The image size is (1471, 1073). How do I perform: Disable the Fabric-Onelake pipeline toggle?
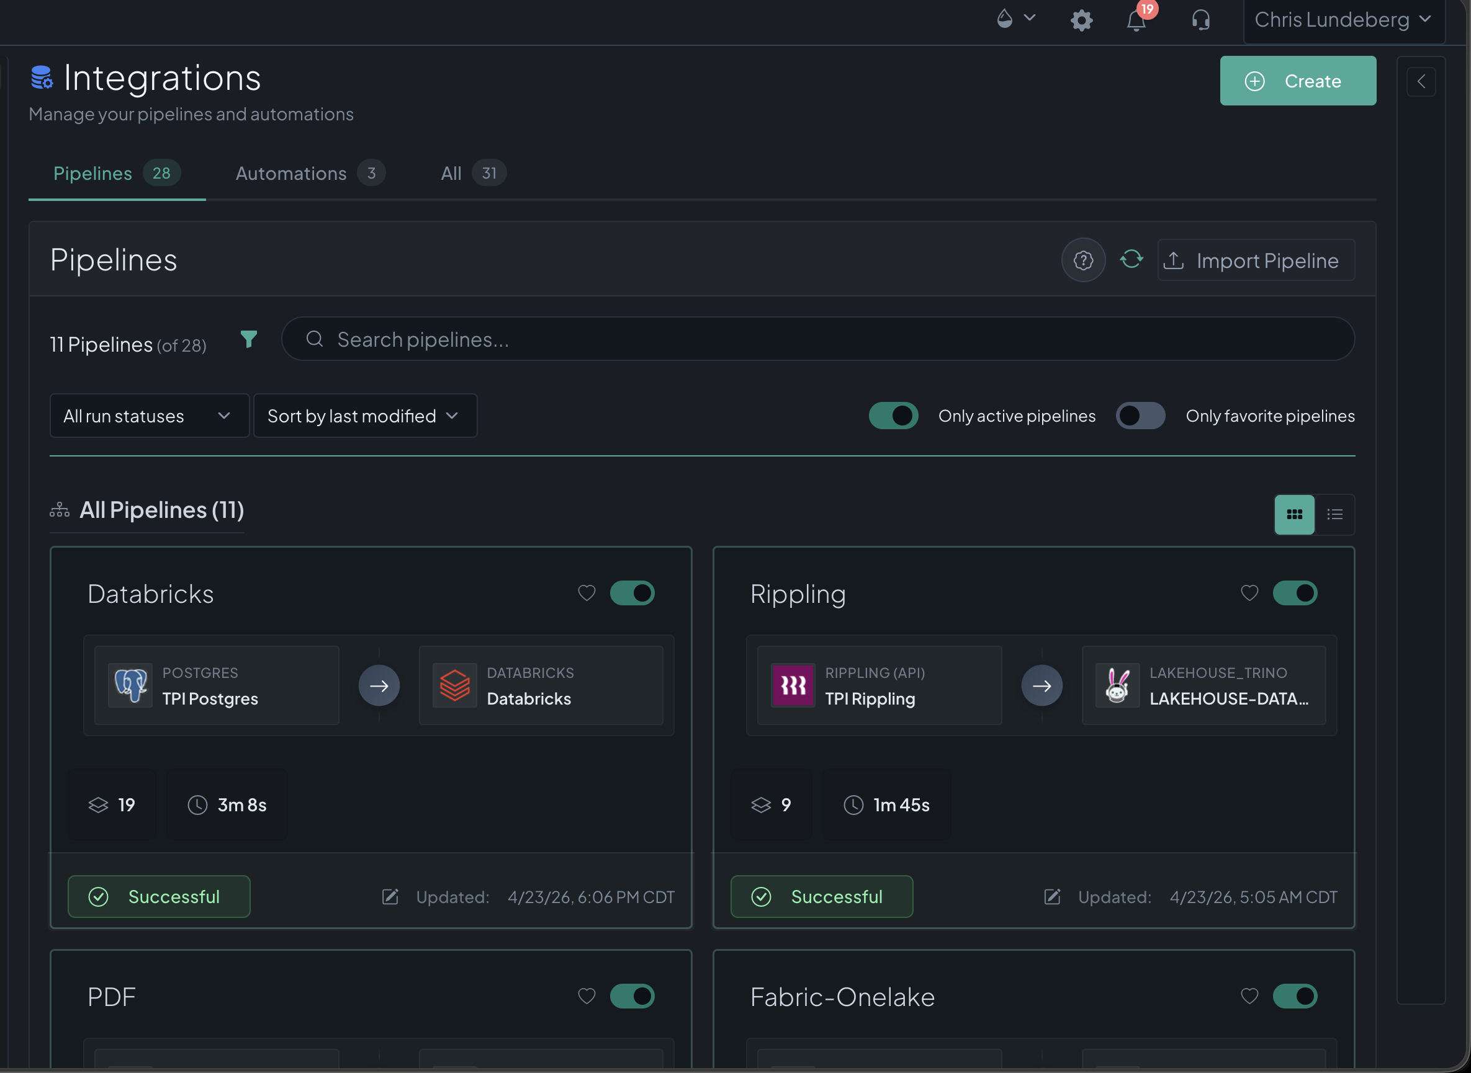point(1295,996)
